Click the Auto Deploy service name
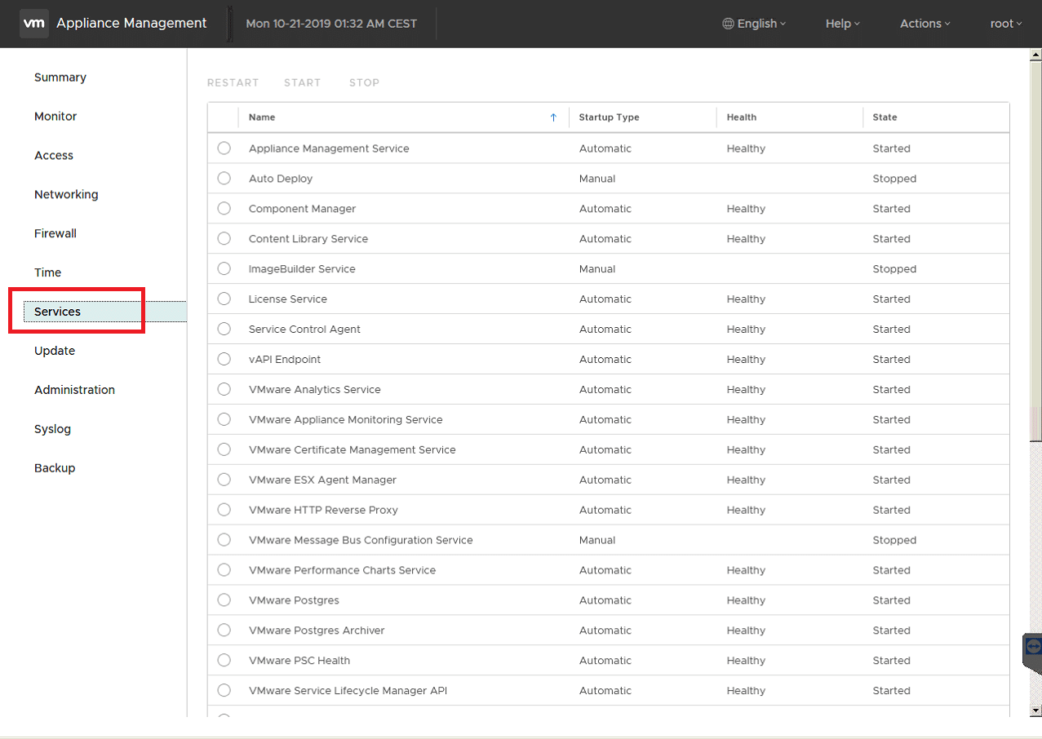The height and width of the screenshot is (739, 1042). click(281, 179)
